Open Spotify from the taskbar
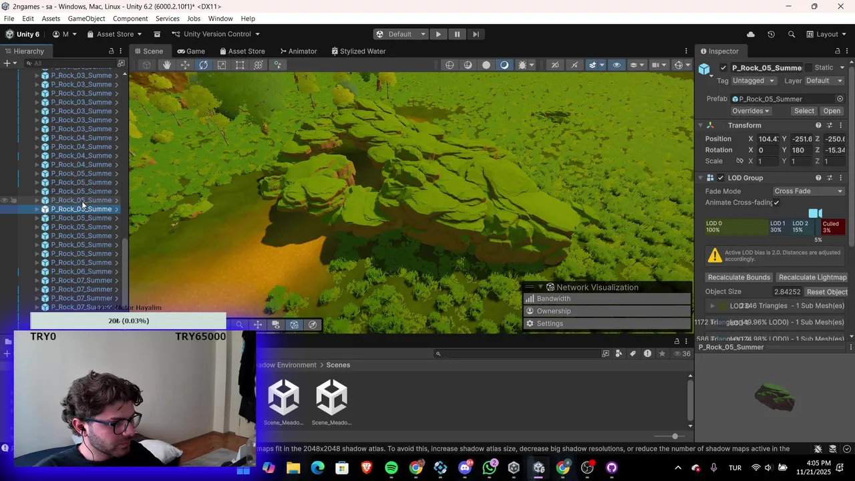The width and height of the screenshot is (855, 481). (391, 468)
